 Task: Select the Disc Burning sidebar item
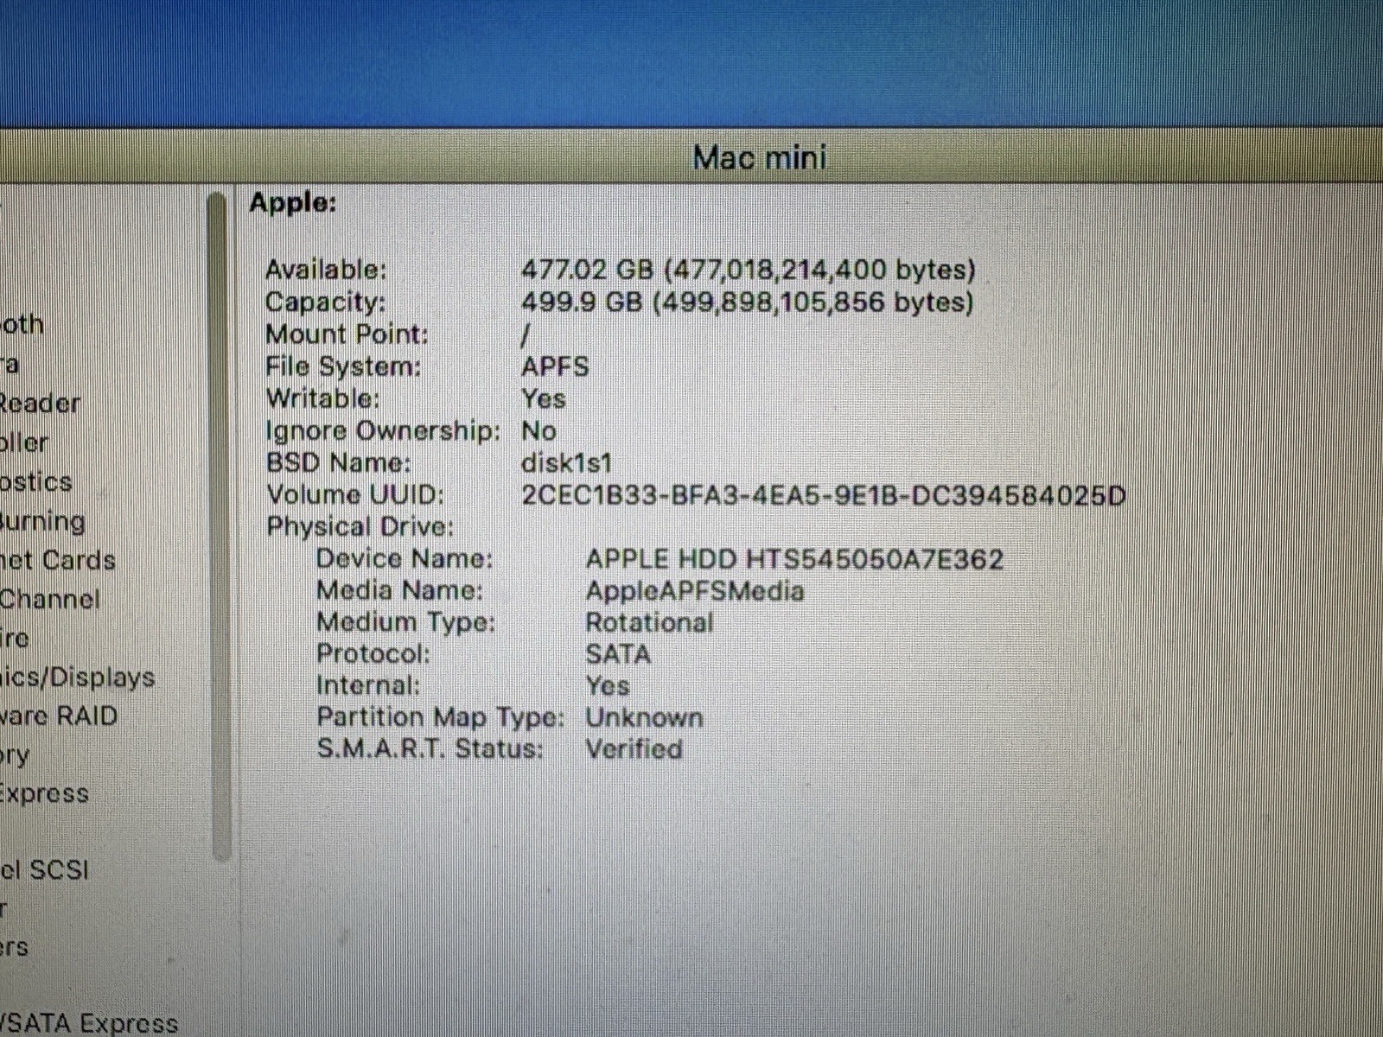(42, 522)
